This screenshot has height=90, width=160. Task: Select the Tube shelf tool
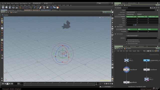(x=10, y=7)
